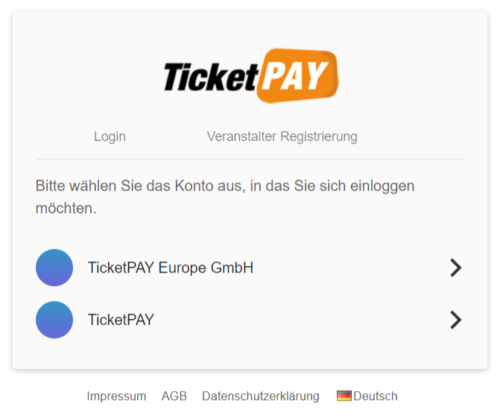
Task: Open the Impressum link
Action: [116, 396]
